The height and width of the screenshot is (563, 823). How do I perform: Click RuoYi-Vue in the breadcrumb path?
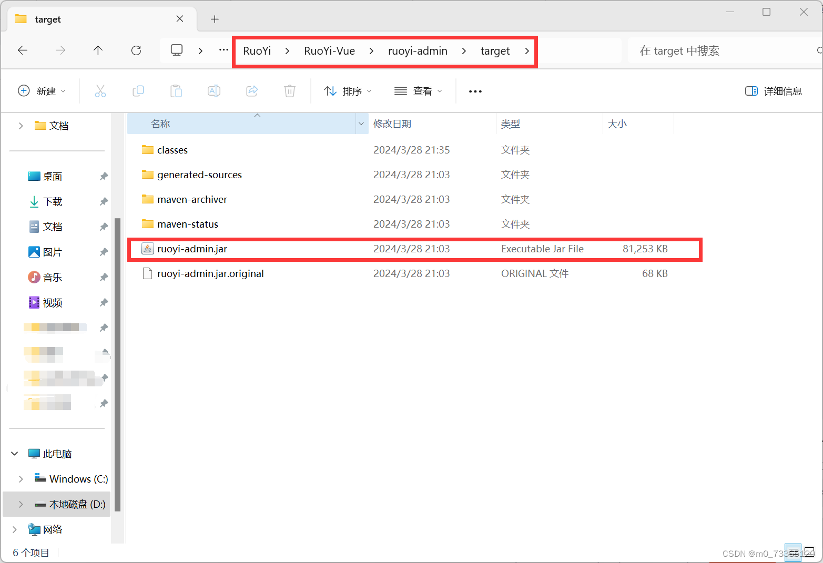[x=330, y=50]
